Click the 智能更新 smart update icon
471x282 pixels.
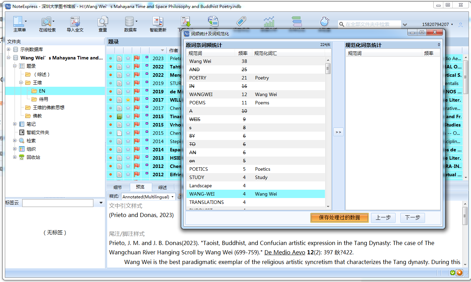158,22
